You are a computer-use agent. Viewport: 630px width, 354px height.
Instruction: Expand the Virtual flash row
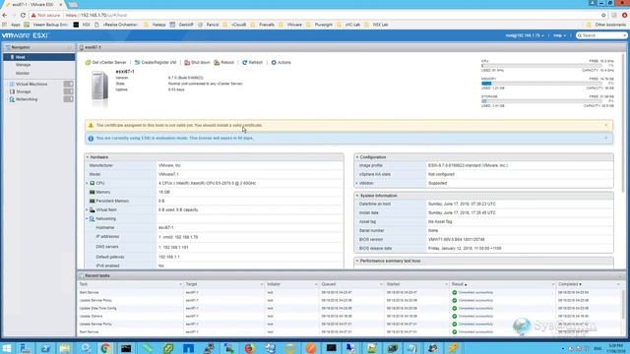[87, 209]
